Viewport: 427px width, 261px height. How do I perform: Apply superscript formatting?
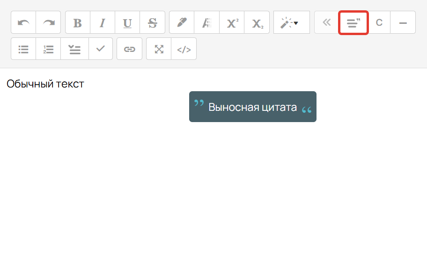[232, 22]
